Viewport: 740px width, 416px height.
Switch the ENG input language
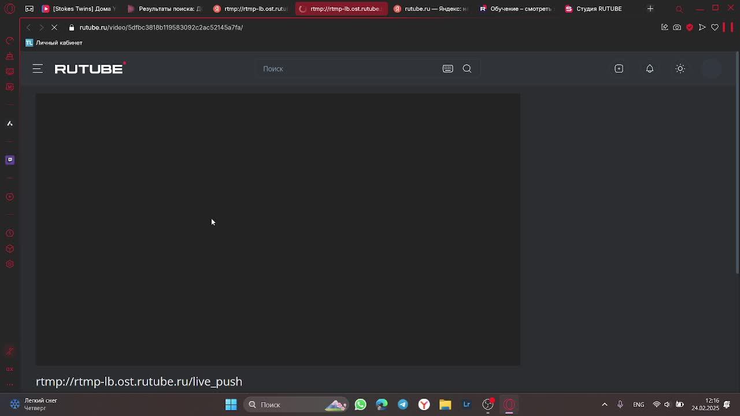pyautogui.click(x=639, y=404)
